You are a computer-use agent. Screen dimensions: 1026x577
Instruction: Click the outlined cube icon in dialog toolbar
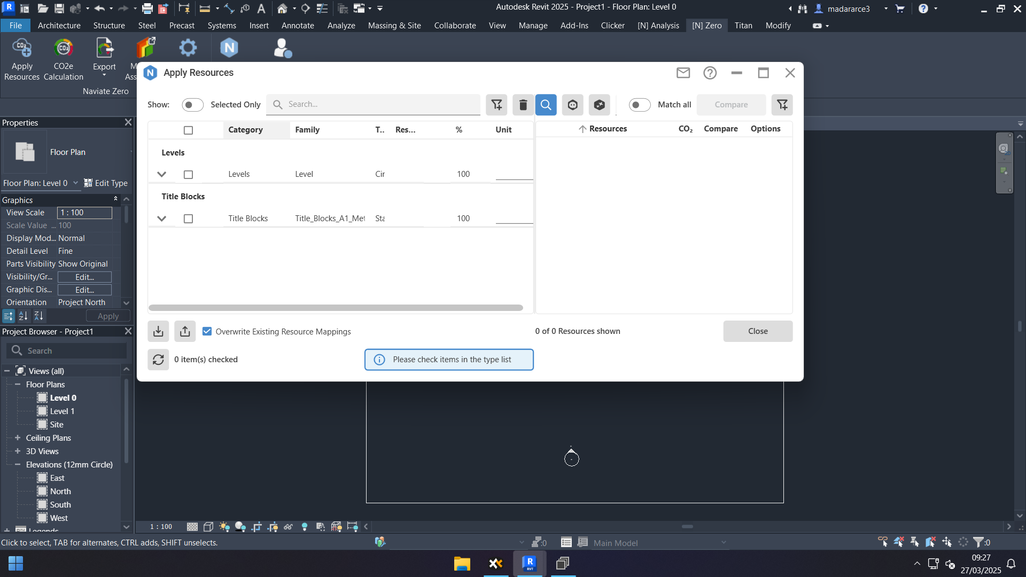pyautogui.click(x=572, y=105)
